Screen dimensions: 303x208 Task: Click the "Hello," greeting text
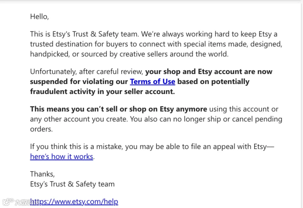click(39, 16)
